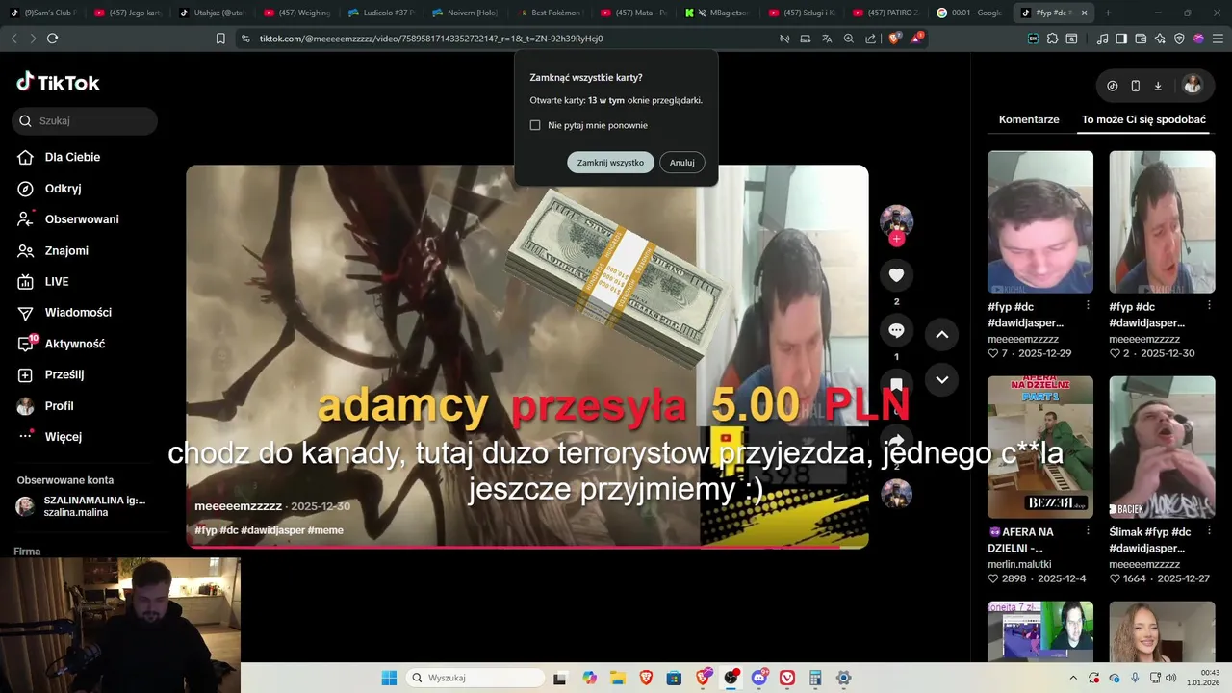Reload the page
Viewport: 1232px width, 693px height.
(x=52, y=38)
